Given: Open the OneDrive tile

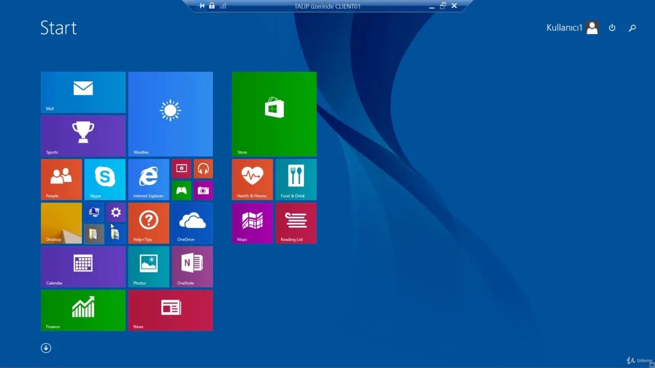Looking at the screenshot, I should 192,223.
